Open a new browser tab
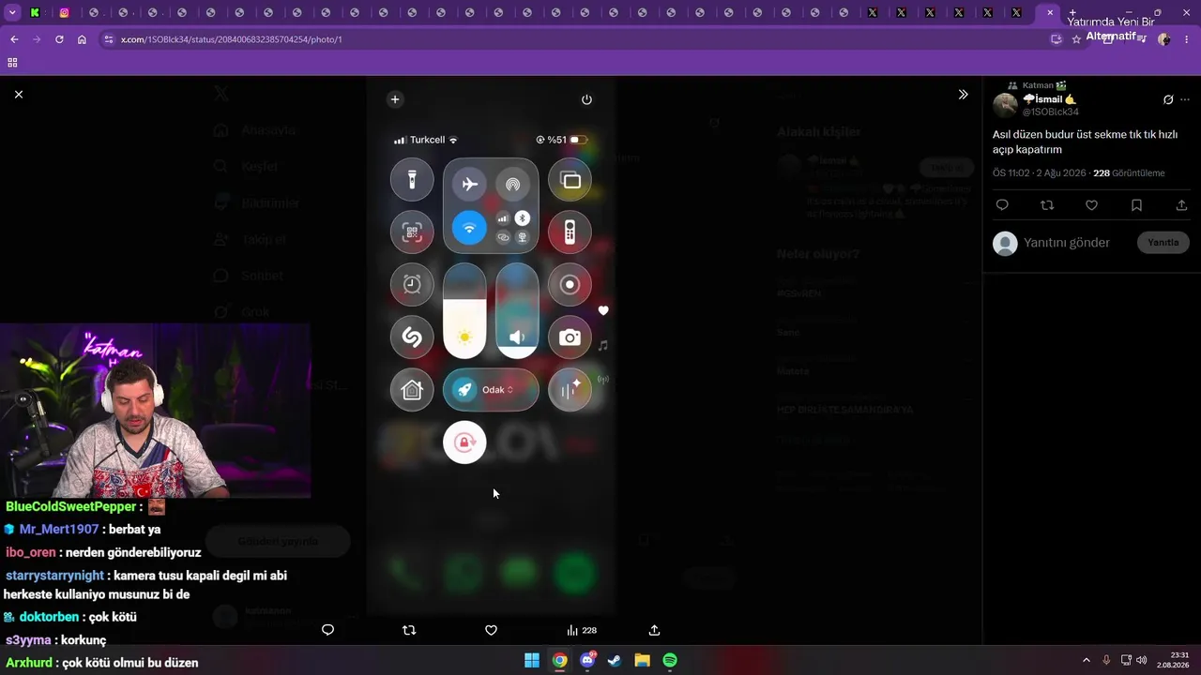The height and width of the screenshot is (675, 1201). tap(1072, 13)
